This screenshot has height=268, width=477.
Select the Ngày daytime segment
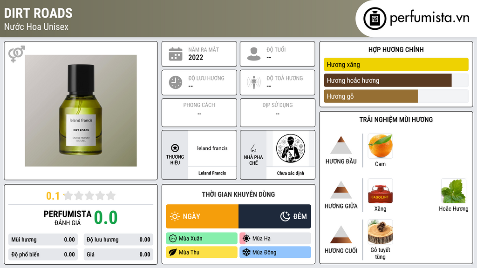point(202,216)
